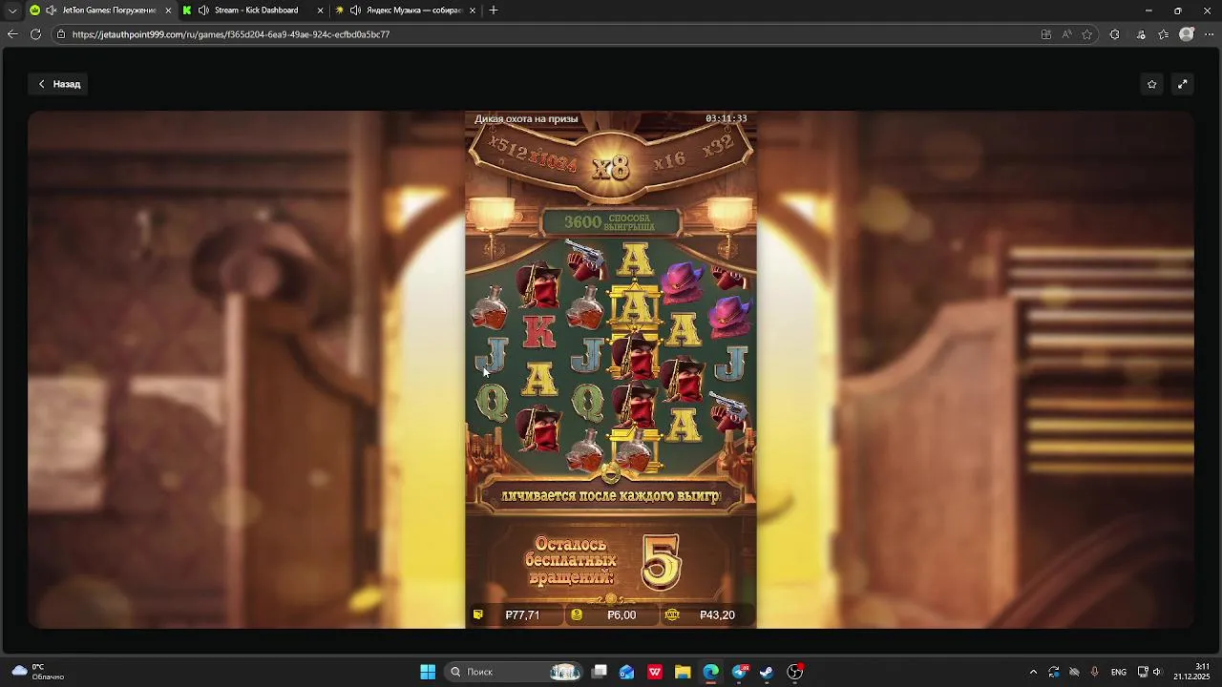Show hidden system tray icons
Screen dimensions: 1222x687
[x=1033, y=672]
